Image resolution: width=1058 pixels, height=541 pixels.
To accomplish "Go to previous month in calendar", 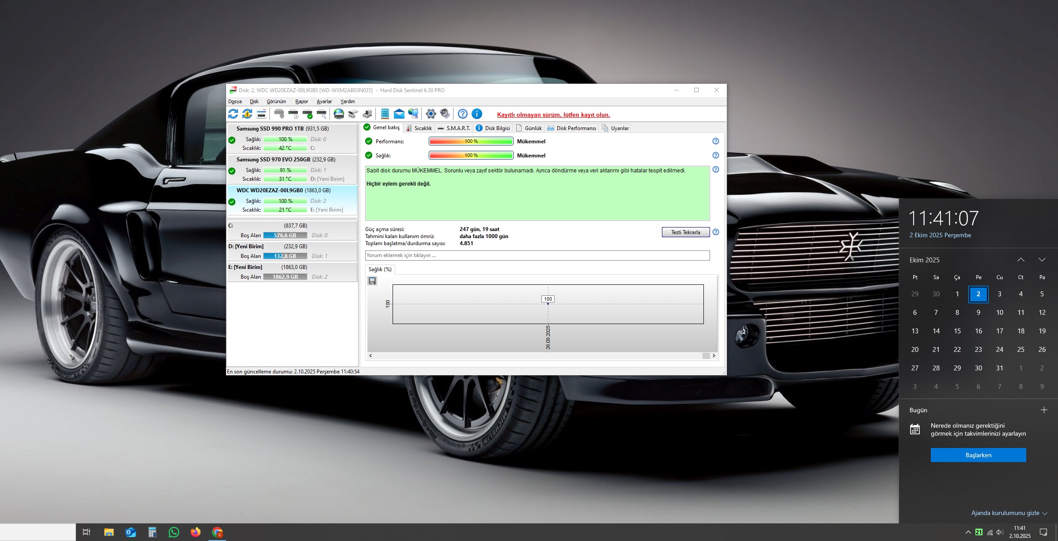I will coord(1020,260).
